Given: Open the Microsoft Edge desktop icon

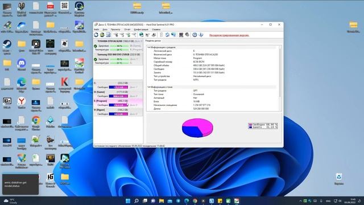Looking at the screenshot, I should (22, 85).
